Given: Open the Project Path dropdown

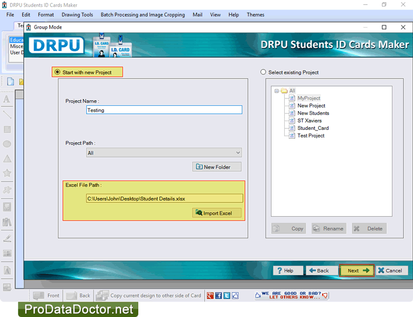Looking at the screenshot, I should pos(164,152).
